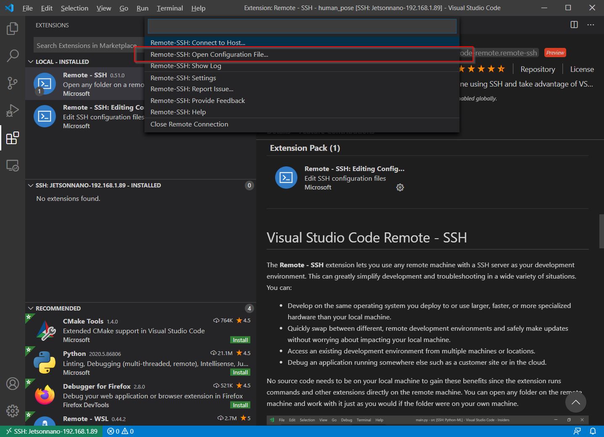Click the command palette input box
The image size is (604, 437).
(302, 26)
